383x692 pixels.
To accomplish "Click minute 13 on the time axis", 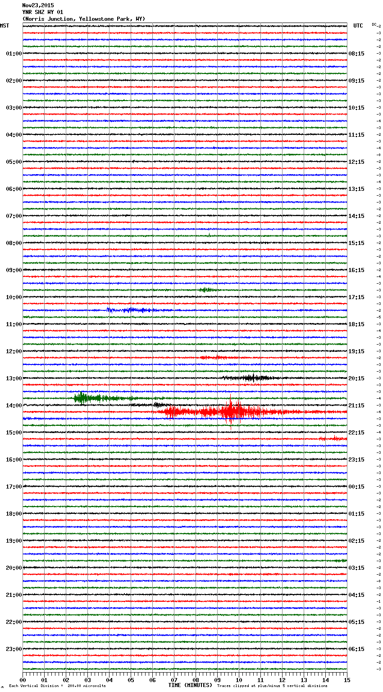I will (304, 680).
